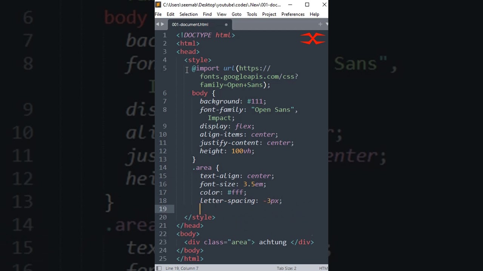Click the height: 100vh declaration
The width and height of the screenshot is (483, 271).
click(227, 151)
